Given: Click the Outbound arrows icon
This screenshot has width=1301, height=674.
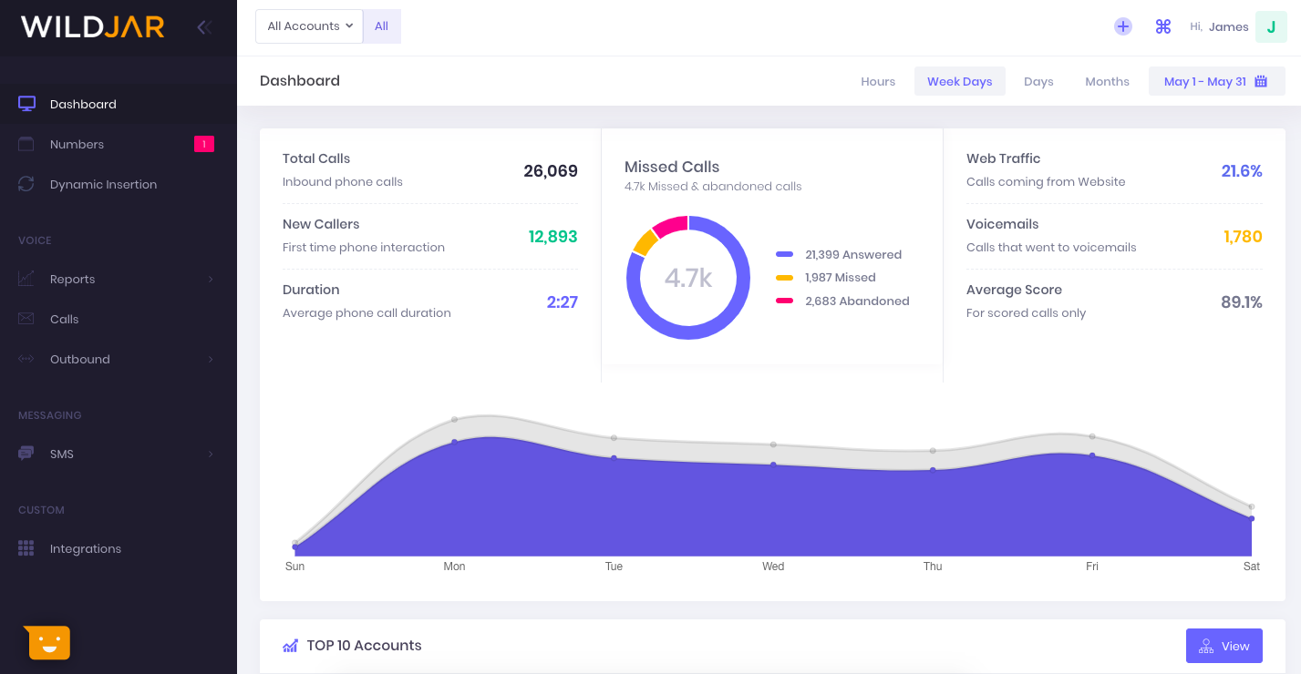Looking at the screenshot, I should [26, 358].
